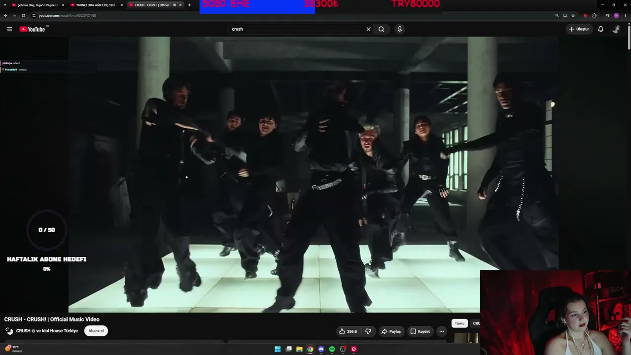Open a new browser tab

[x=189, y=5]
